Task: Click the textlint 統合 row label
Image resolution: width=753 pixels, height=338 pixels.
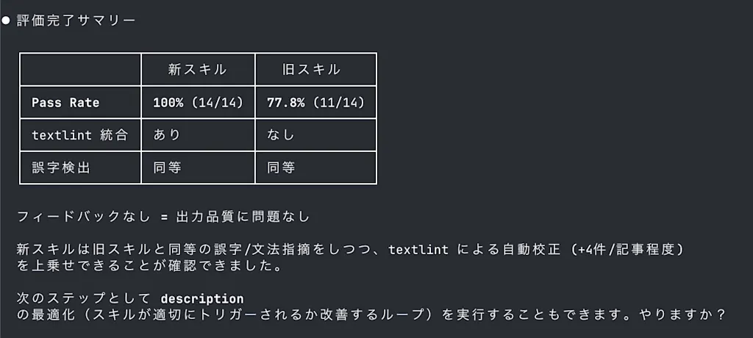Action: [x=79, y=135]
